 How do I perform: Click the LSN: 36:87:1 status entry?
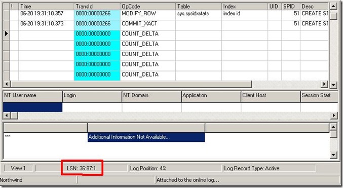click(82, 168)
